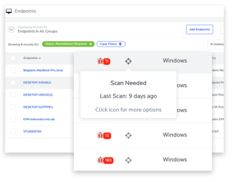Check the box for Bogdans-MacBook-Pro.local
This screenshot has width=240, height=182.
click(13, 70)
